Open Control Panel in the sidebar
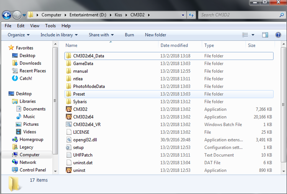 (33, 170)
